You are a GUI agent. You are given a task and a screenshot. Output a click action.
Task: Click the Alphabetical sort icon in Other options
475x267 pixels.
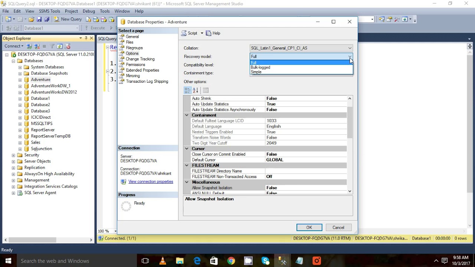196,90
